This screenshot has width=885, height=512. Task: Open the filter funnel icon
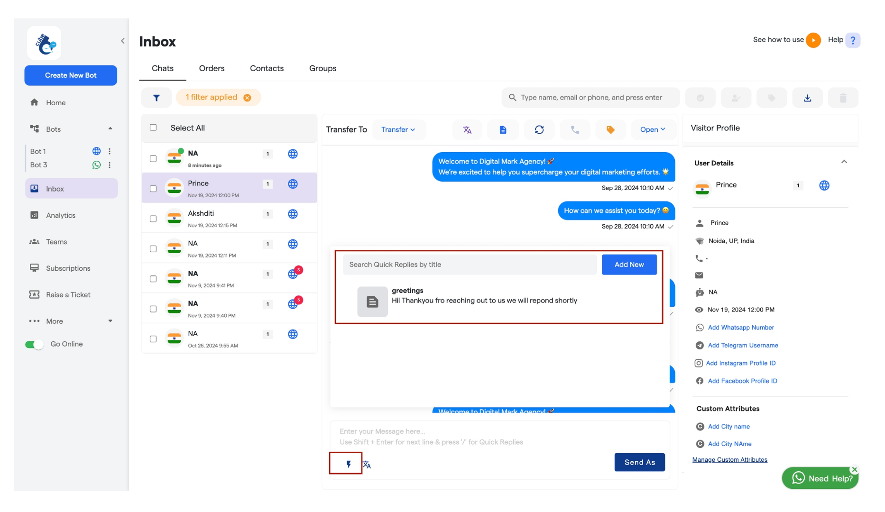[x=156, y=98]
